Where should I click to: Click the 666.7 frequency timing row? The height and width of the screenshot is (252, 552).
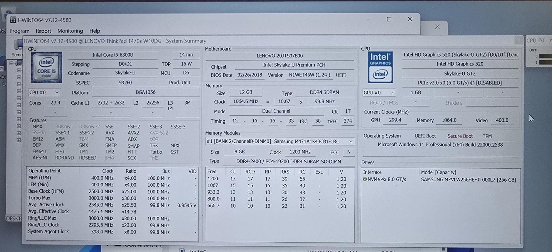[x=279, y=206]
